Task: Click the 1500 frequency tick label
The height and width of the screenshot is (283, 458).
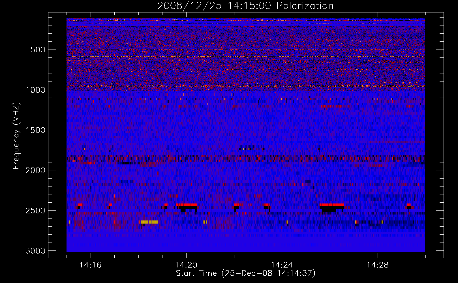Action: 35,130
